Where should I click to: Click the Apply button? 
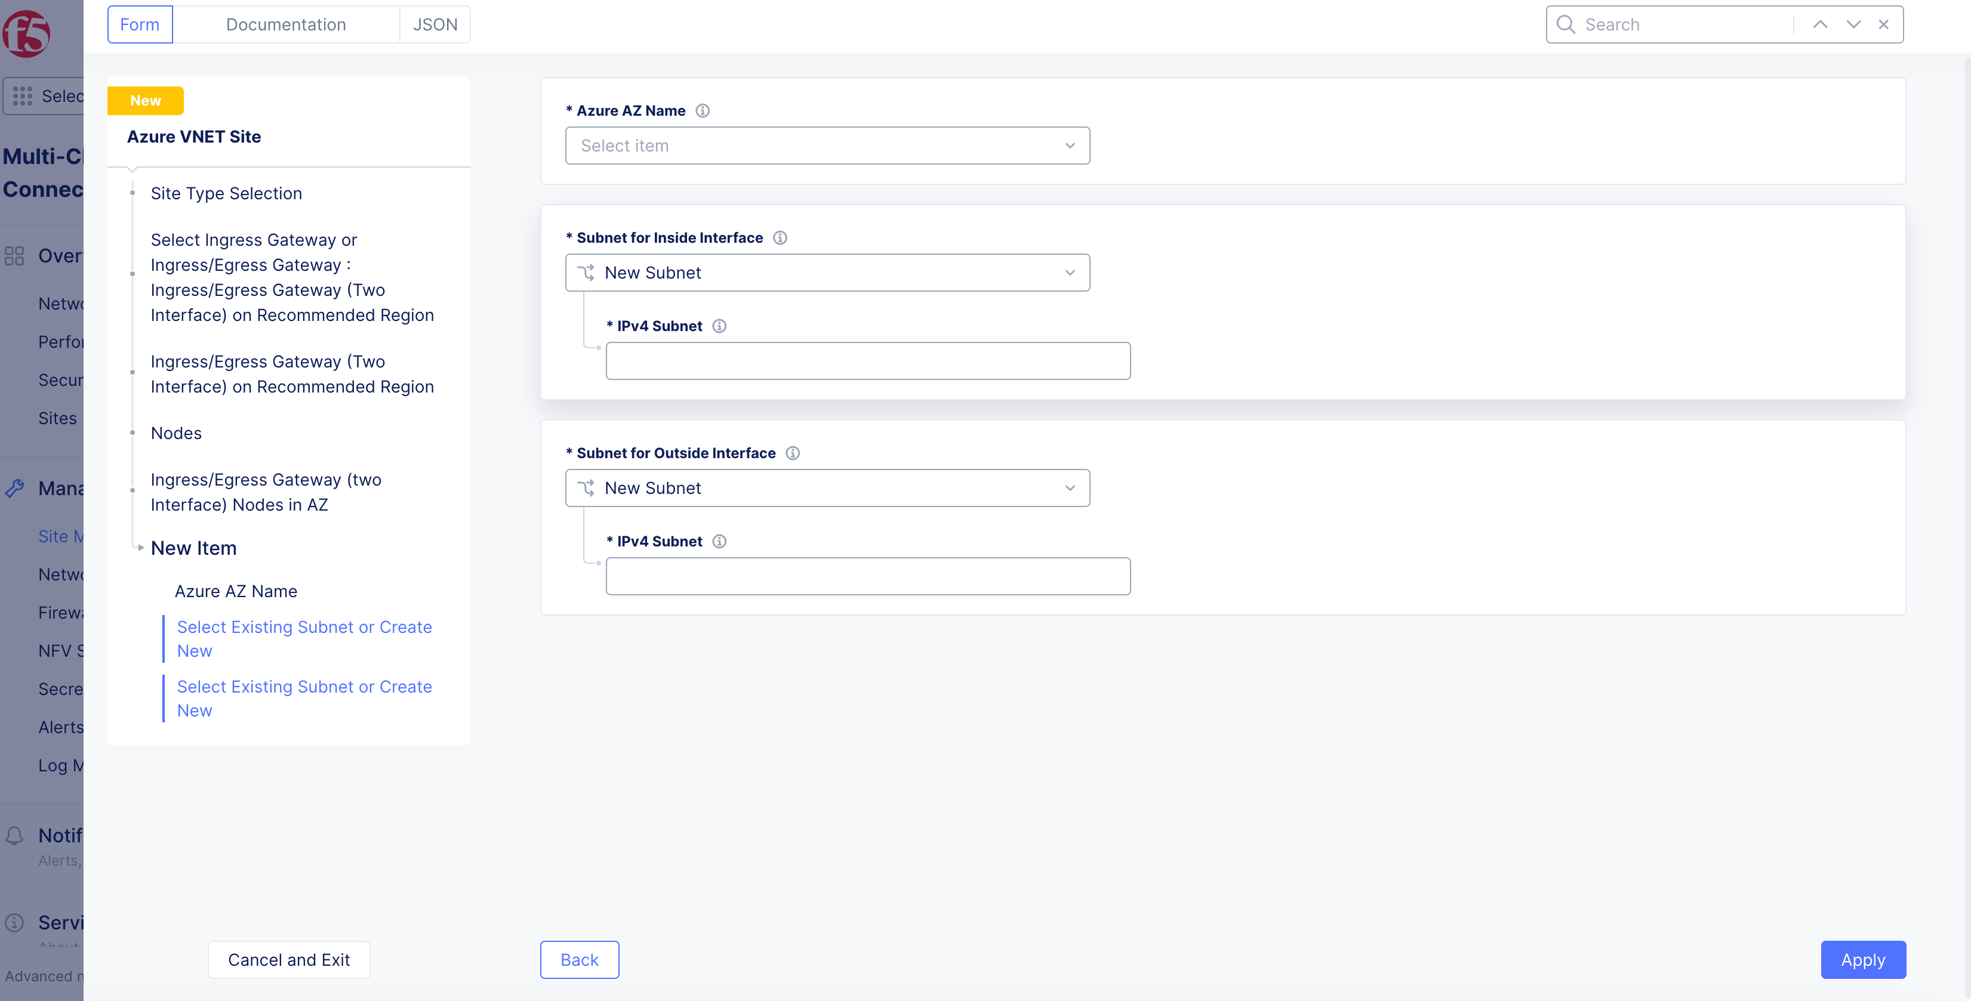coord(1863,960)
